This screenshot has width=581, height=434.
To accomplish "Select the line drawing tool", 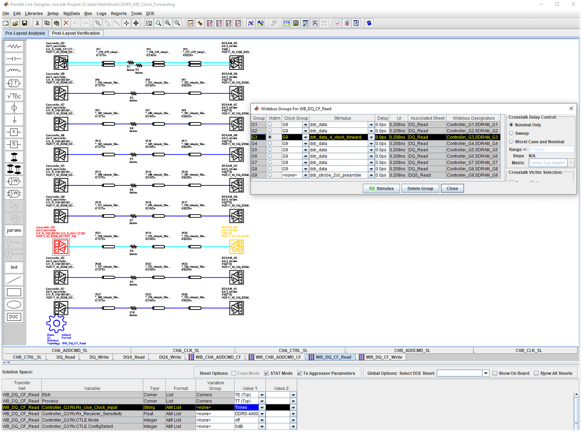I will coord(14,280).
